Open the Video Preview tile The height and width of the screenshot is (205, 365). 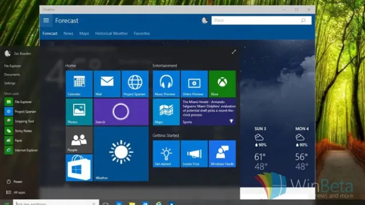[x=194, y=84]
